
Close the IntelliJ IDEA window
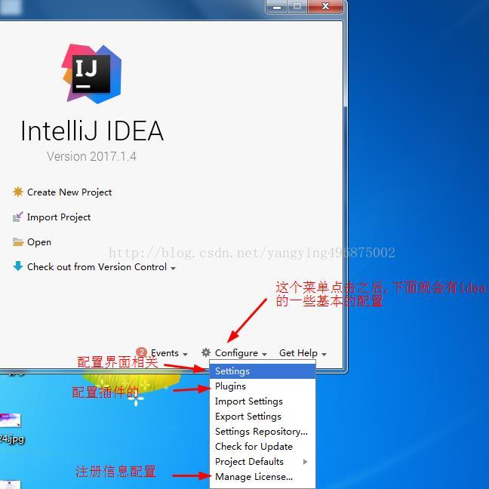coord(325,7)
